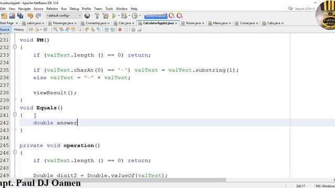Click the Search (Ctrl+I) field
Viewport: 335px width, 188px height.
305,9
